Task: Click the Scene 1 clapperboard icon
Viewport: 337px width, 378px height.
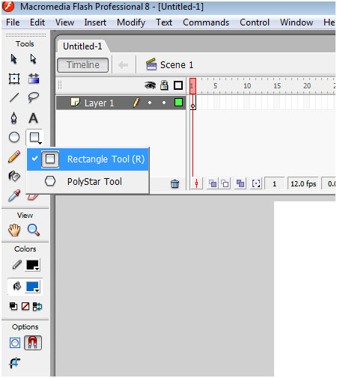Action: point(151,64)
